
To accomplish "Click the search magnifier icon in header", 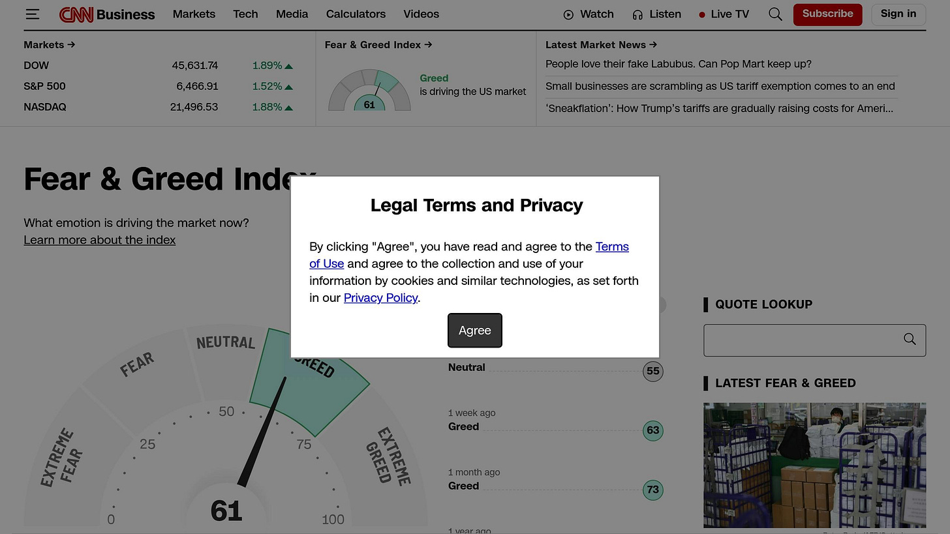I will click(x=775, y=14).
